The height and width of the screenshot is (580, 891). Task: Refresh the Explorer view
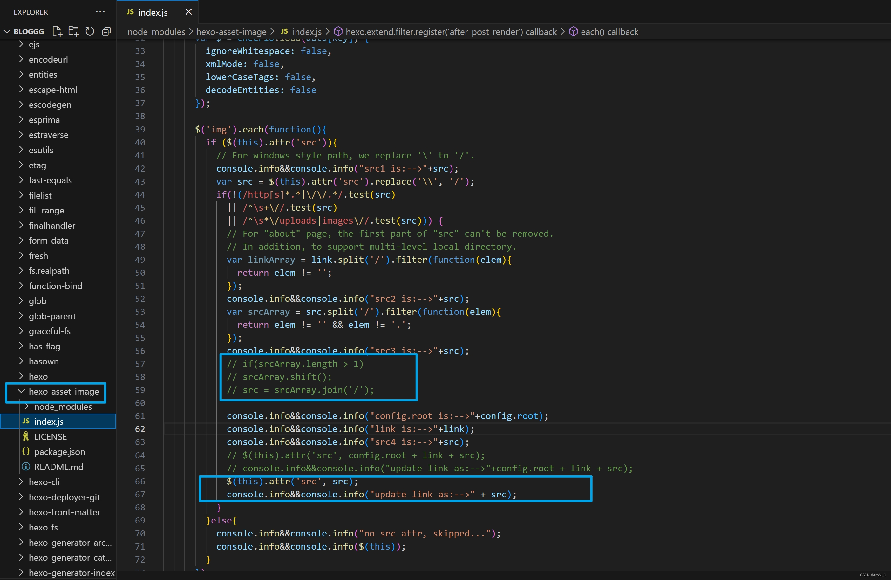[x=90, y=31]
